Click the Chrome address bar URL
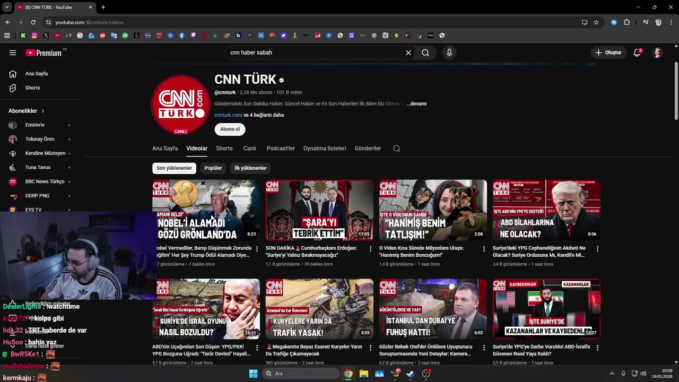Viewport: 679px width, 382px height. point(89,22)
